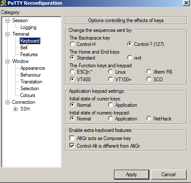191x183 pixels.
Task: Collapse the Session tree node
Action: click(x=7, y=21)
